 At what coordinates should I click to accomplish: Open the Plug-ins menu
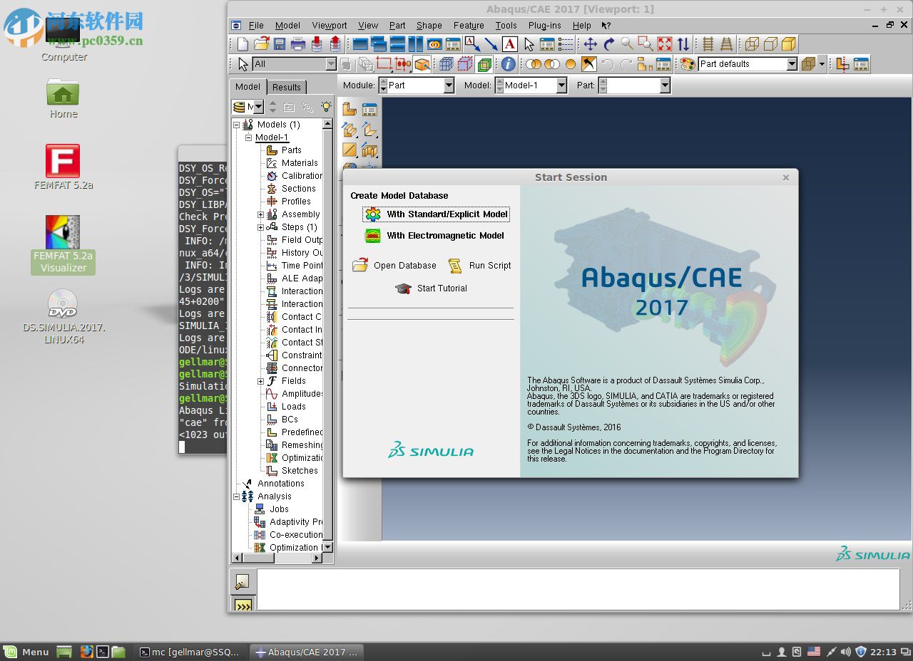544,25
